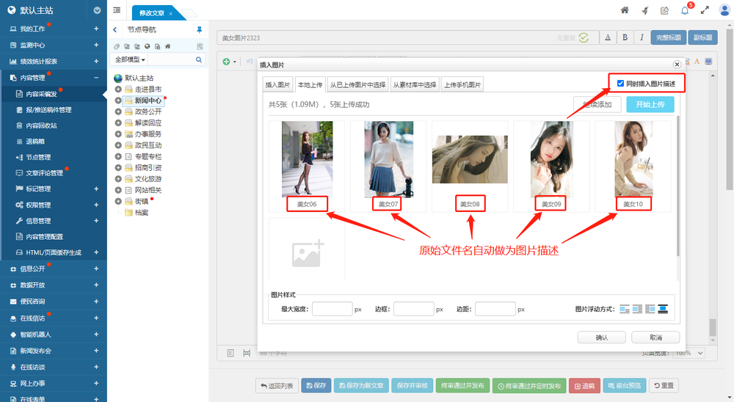This screenshot has width=734, height=402.
Task: Click the 开始上传 button
Action: pos(650,104)
